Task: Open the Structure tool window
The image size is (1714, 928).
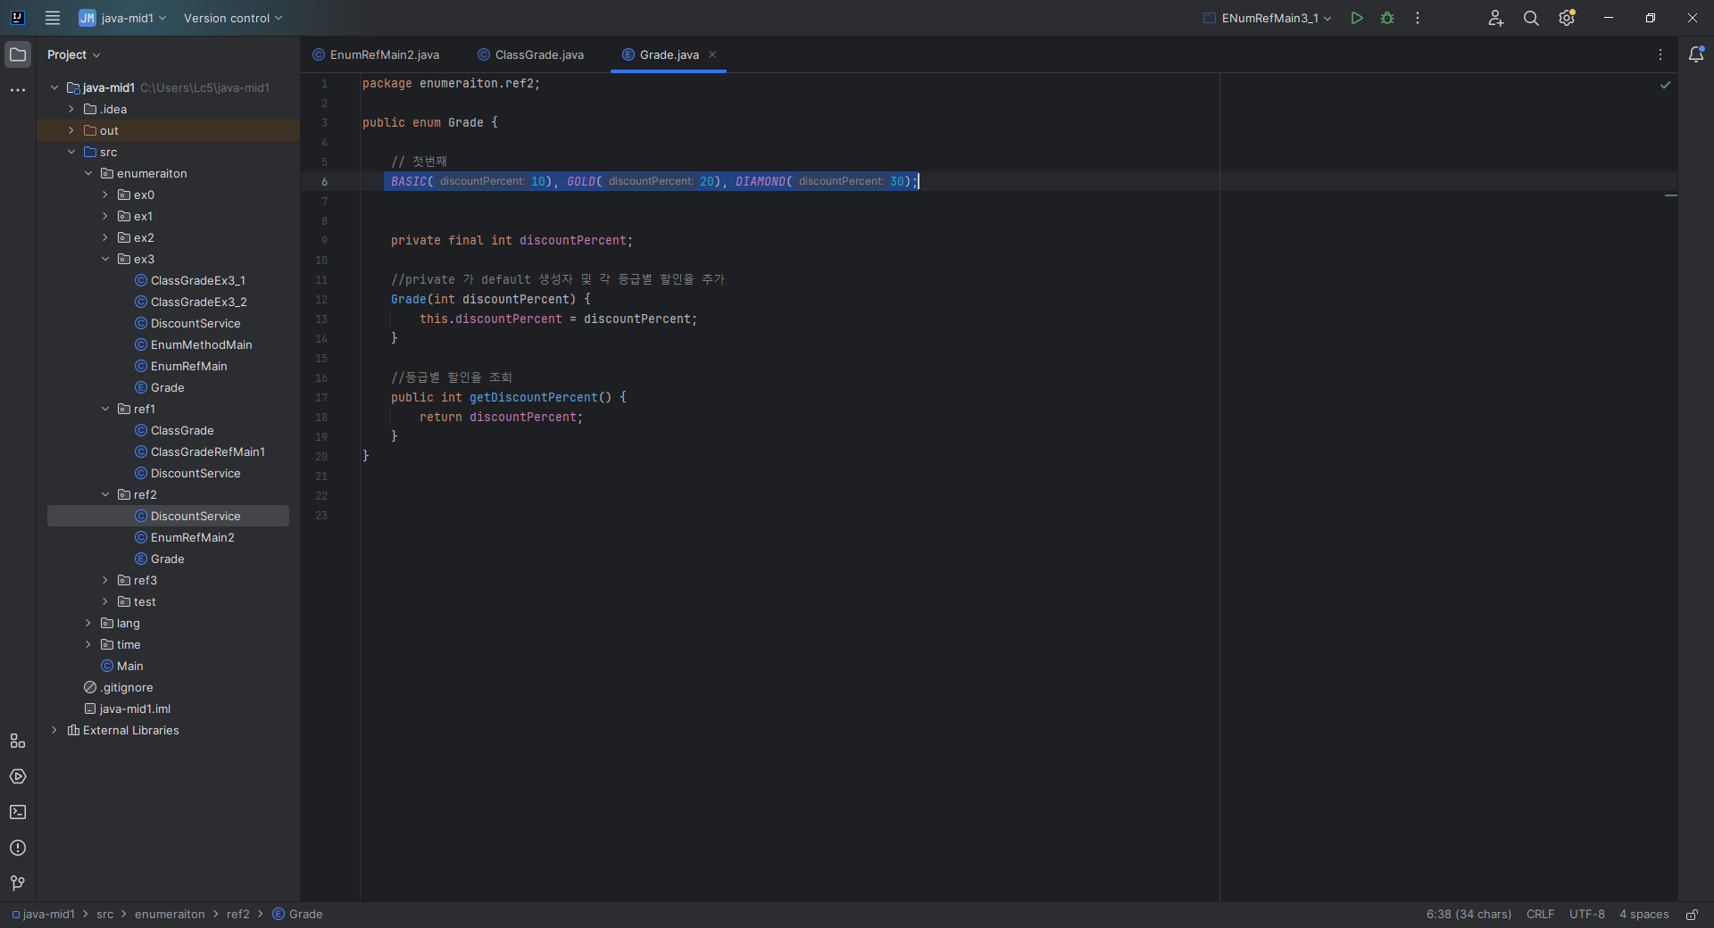Action: (18, 741)
